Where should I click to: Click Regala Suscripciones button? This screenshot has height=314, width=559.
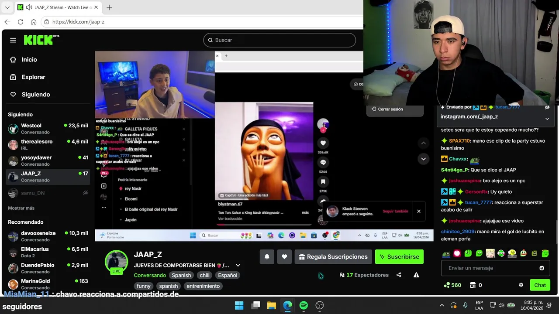pos(333,257)
